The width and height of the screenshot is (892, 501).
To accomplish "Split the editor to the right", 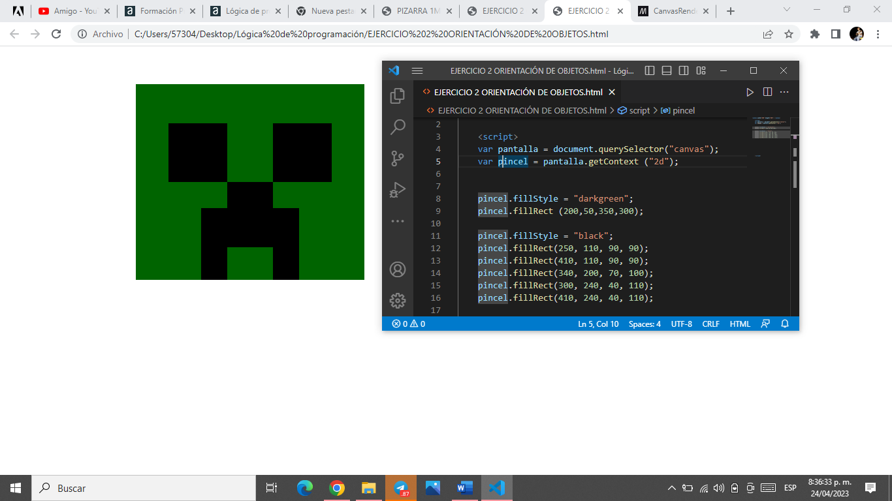I will tap(767, 92).
